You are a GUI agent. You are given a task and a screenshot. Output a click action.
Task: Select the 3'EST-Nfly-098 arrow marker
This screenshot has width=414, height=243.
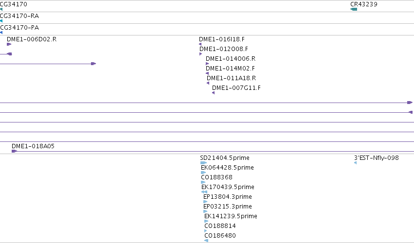(x=356, y=163)
